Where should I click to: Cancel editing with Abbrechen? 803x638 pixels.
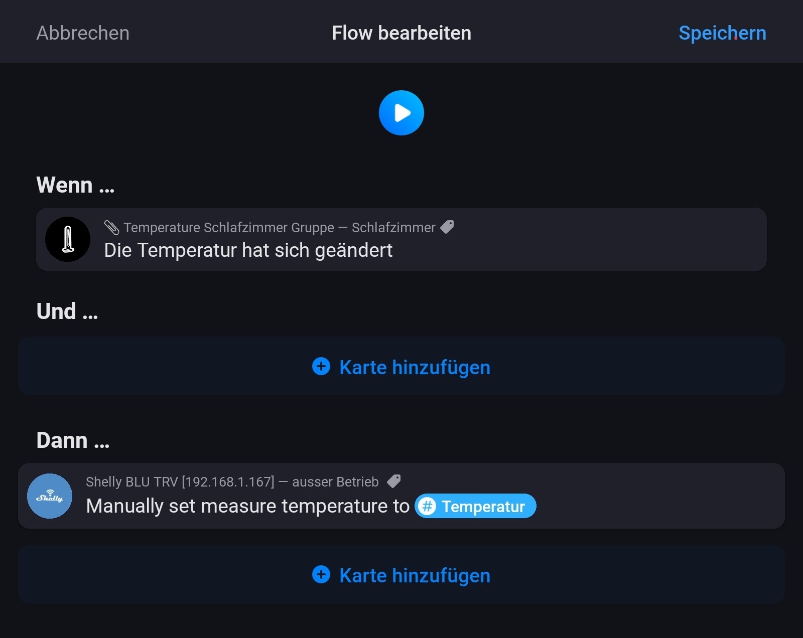pyautogui.click(x=83, y=33)
